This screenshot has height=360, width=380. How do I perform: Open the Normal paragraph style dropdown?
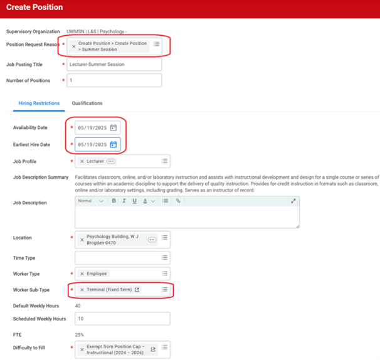coord(91,201)
